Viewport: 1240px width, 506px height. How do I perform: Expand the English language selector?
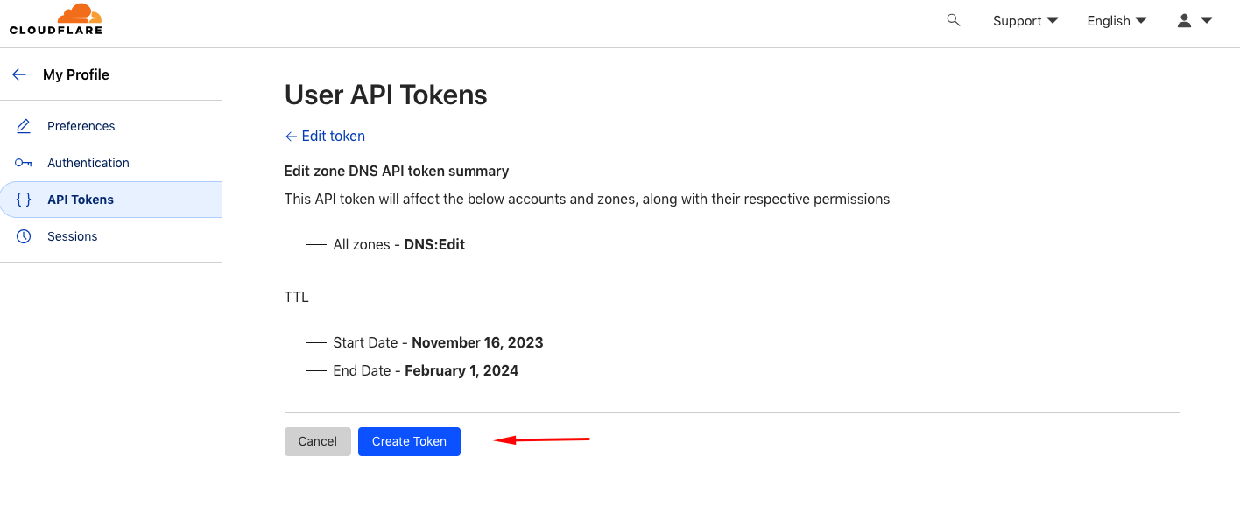click(1117, 20)
